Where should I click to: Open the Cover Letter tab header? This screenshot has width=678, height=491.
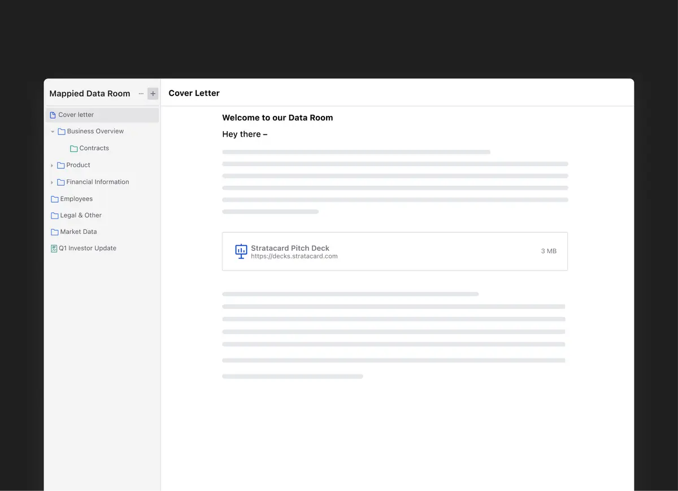coord(194,93)
